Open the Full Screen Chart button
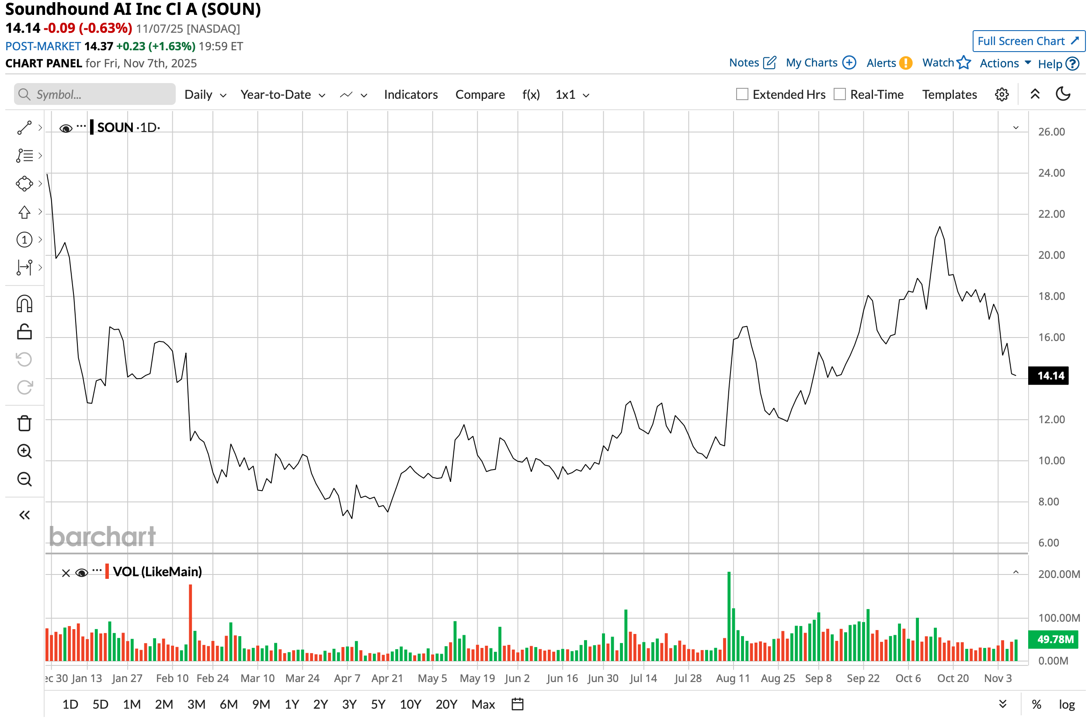This screenshot has height=724, width=1092. (x=1029, y=41)
